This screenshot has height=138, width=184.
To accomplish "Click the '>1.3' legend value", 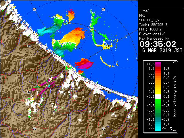I will (x=151, y=64).
